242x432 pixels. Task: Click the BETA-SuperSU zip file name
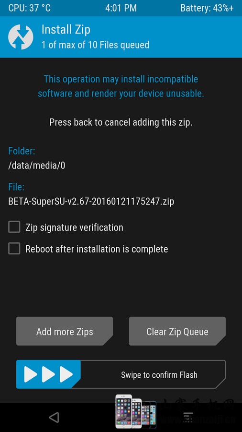pos(91,202)
